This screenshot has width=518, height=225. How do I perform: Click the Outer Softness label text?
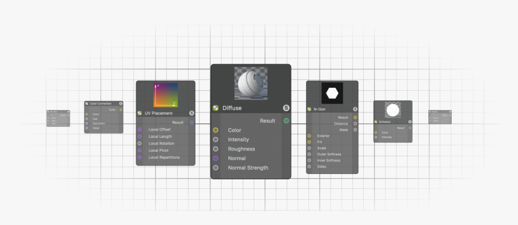tap(329, 154)
